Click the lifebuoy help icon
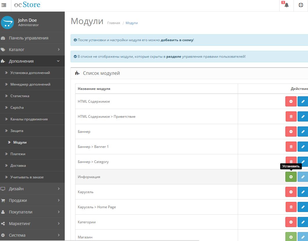This screenshot has height=241, width=308. (301, 5)
